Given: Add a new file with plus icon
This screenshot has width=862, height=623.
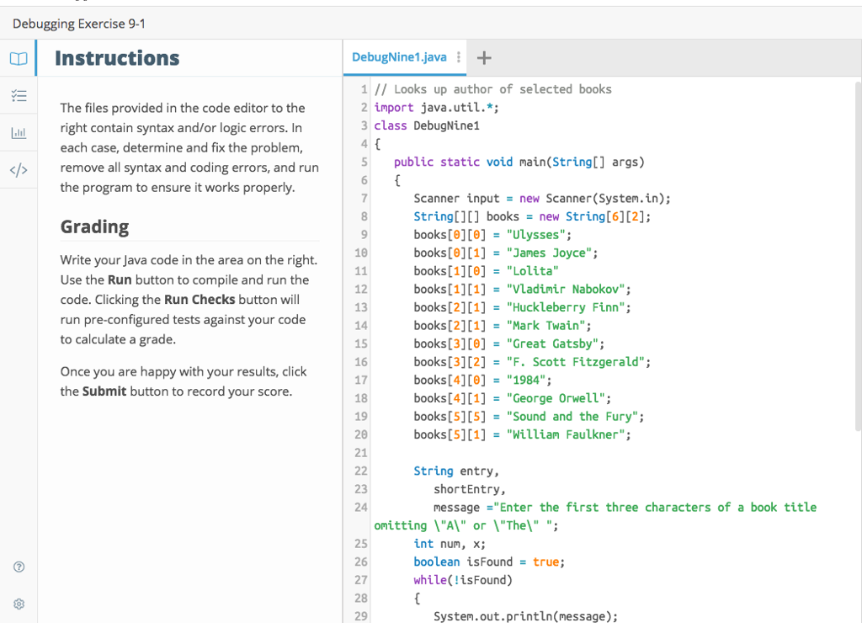Looking at the screenshot, I should (x=484, y=58).
